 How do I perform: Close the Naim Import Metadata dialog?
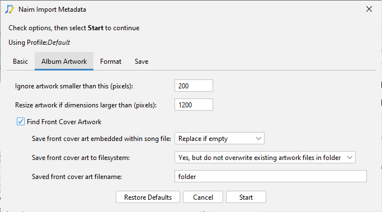click(369, 9)
